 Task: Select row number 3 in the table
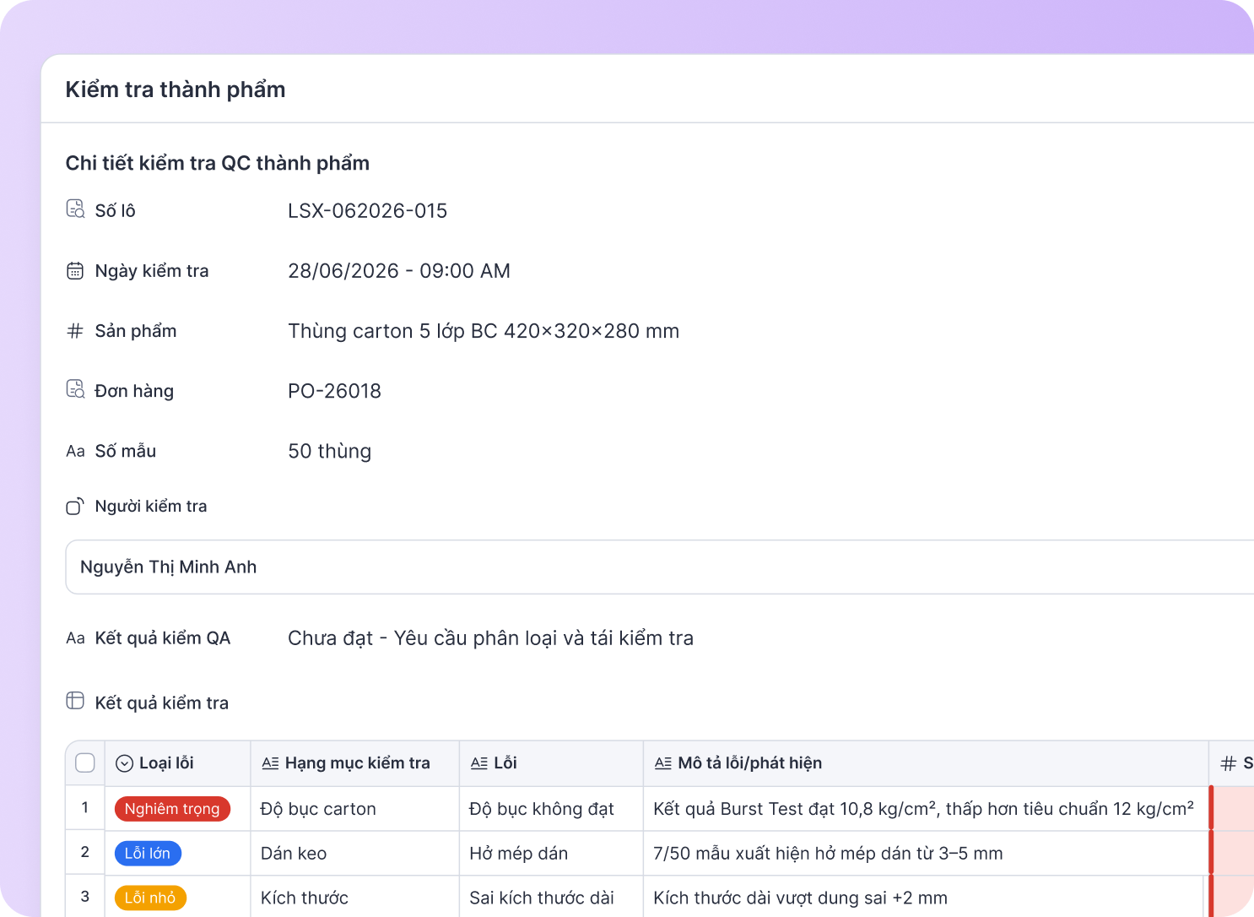(x=85, y=897)
